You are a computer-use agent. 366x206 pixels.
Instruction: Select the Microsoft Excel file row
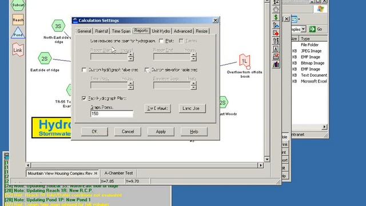[310, 81]
